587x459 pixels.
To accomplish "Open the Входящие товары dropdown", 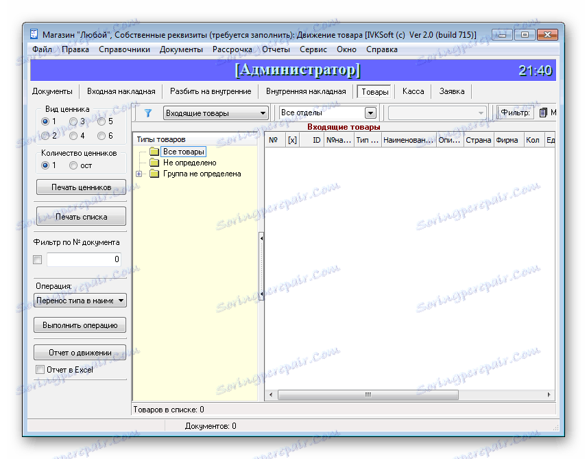I will tap(216, 113).
